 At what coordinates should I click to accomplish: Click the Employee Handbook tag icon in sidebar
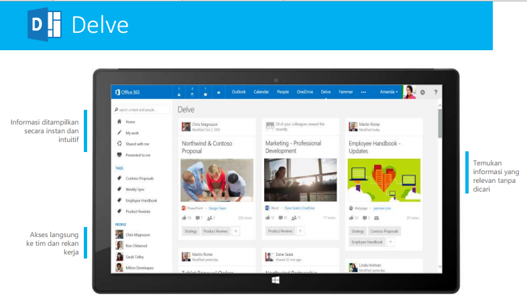[x=119, y=200]
